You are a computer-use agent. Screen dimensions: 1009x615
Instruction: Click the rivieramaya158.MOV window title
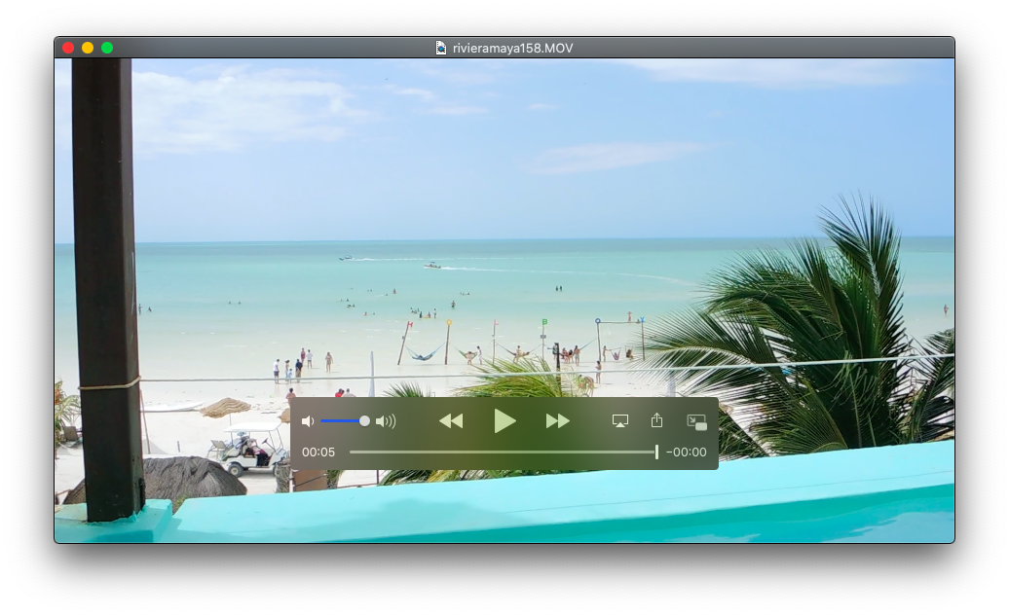tap(513, 49)
